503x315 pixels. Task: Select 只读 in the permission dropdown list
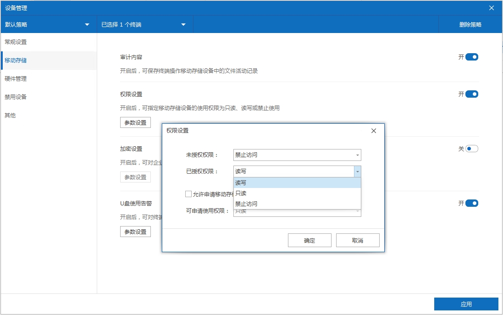click(297, 193)
